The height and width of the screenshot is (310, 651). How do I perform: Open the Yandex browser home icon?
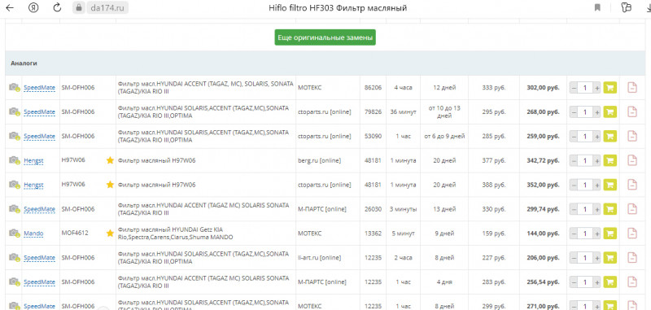(x=33, y=7)
